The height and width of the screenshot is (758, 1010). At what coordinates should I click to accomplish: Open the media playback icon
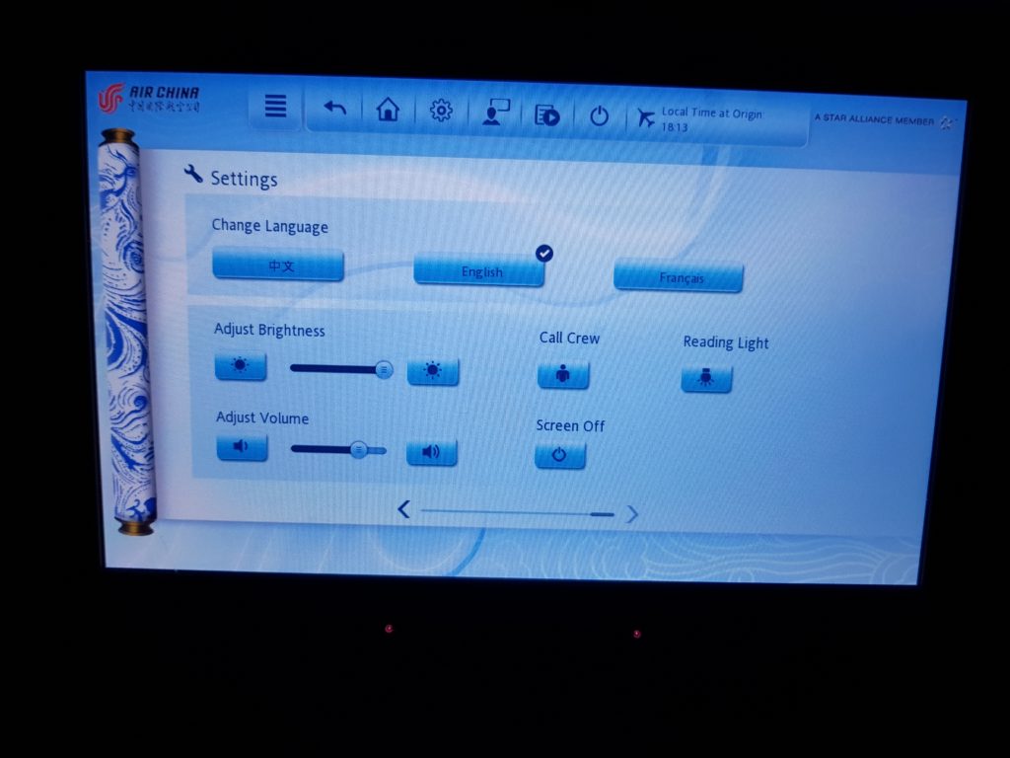point(548,114)
